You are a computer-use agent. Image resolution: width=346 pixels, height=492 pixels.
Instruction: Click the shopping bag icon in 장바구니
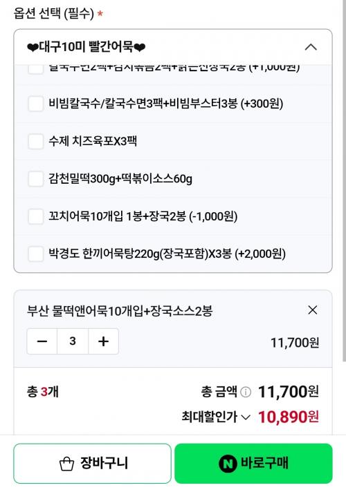[x=66, y=464]
